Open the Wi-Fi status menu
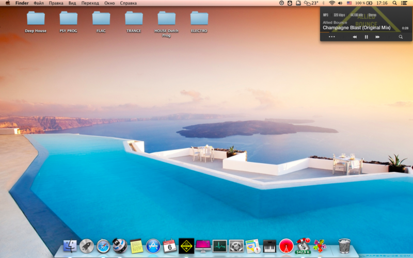Image resolution: width=413 pixels, height=258 pixels. (331, 3)
